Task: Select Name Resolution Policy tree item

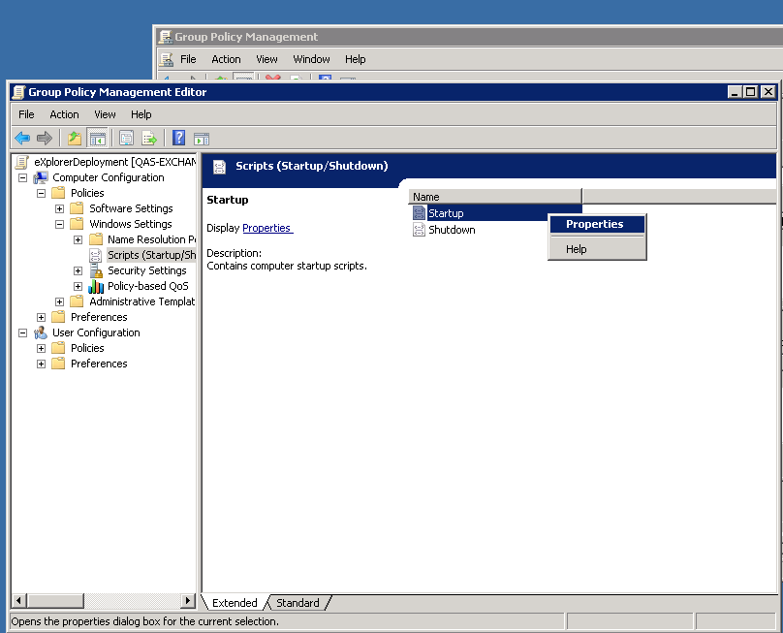Action: pos(145,239)
